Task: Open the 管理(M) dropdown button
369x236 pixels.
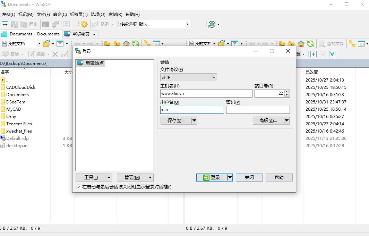Action: [x=135, y=178]
